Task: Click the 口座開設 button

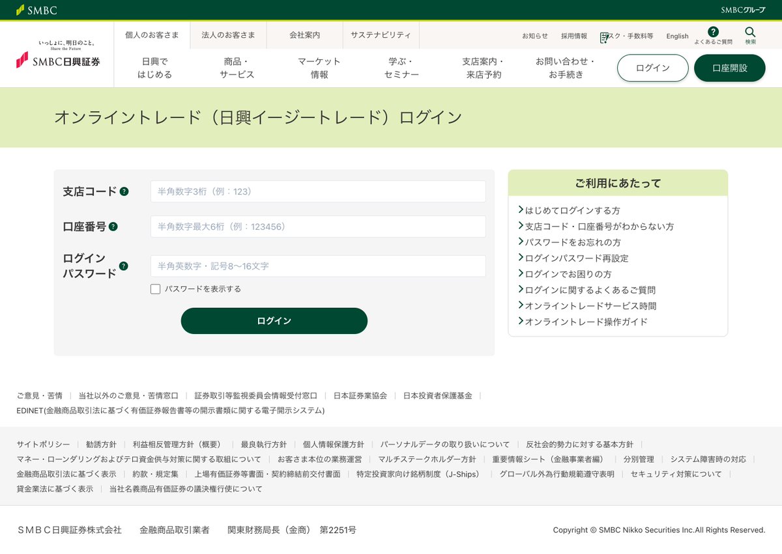Action: [730, 68]
